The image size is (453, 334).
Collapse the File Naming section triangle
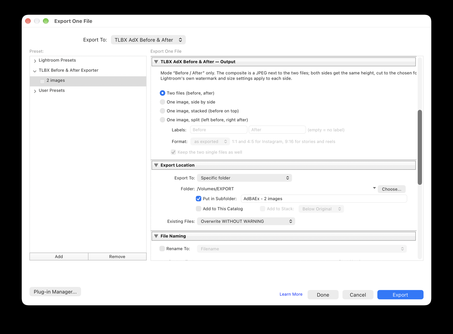[x=156, y=236]
